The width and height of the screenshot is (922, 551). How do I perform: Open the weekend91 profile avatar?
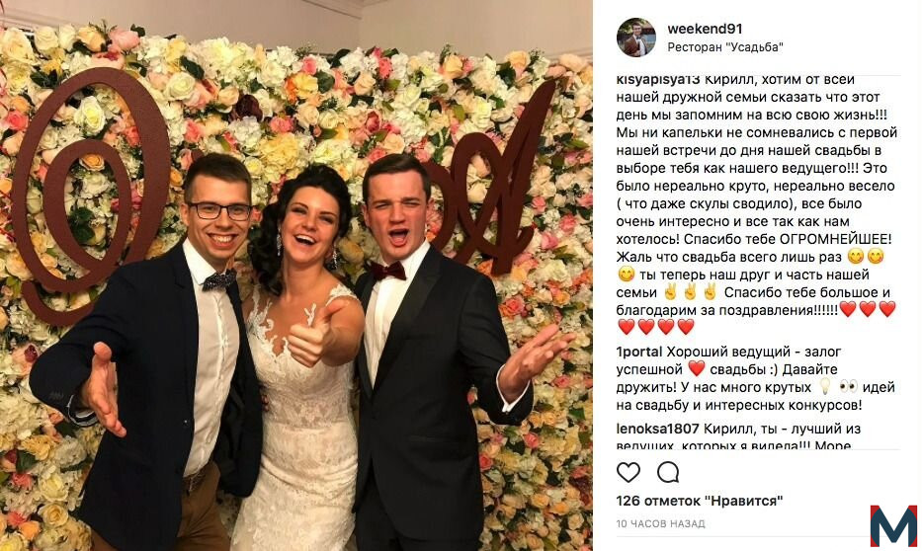(635, 38)
